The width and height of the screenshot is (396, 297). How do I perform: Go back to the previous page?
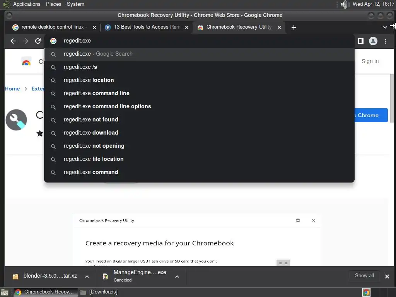click(x=13, y=41)
